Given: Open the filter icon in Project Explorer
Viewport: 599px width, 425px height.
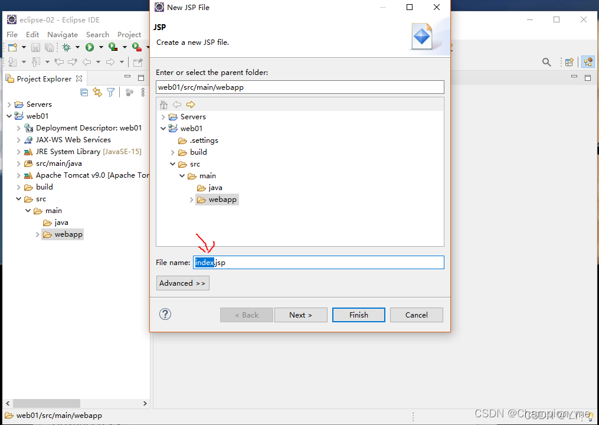Looking at the screenshot, I should [x=111, y=92].
